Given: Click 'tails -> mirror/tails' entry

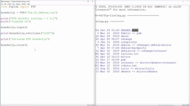Looking at the screenshot, I should point(137,69).
